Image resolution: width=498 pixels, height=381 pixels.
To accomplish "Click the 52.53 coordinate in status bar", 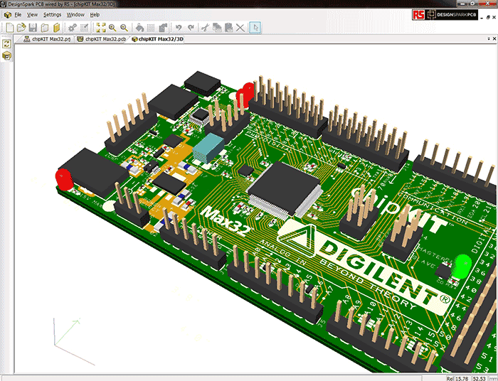I will [480, 378].
